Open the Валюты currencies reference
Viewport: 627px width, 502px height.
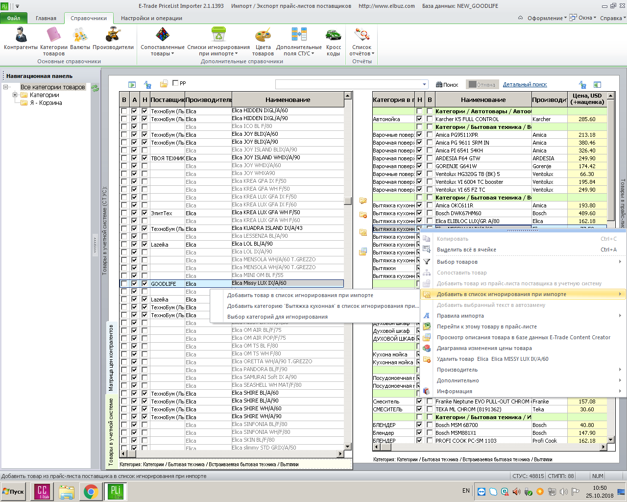click(x=80, y=39)
